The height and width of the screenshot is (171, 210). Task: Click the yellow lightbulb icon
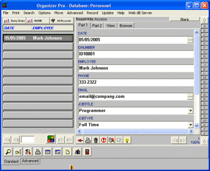pos(127,140)
